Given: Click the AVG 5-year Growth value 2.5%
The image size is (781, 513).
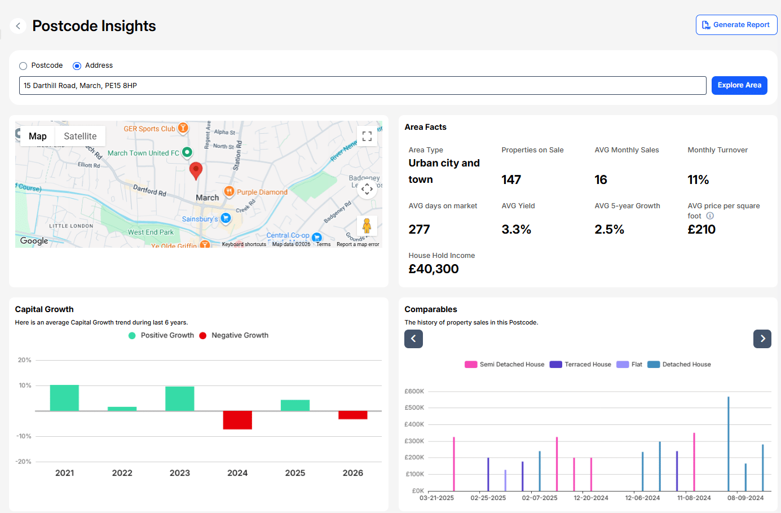Looking at the screenshot, I should pyautogui.click(x=610, y=229).
